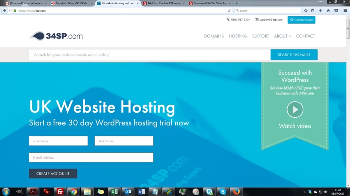The height and width of the screenshot is (196, 350).
Task: Open FileZilla from the taskbar
Action: click(x=60, y=192)
